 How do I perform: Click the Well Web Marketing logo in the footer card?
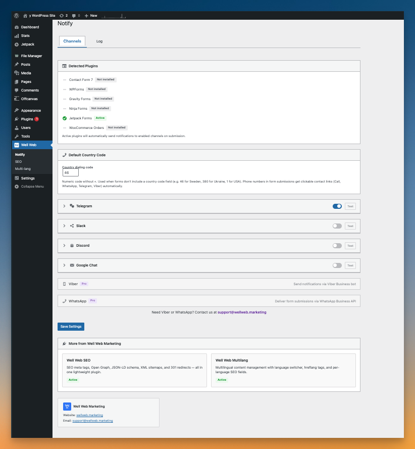[x=67, y=407]
